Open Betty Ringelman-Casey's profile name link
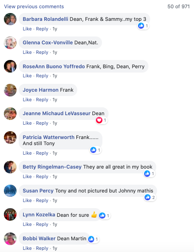194x252 pixels. 52,167
